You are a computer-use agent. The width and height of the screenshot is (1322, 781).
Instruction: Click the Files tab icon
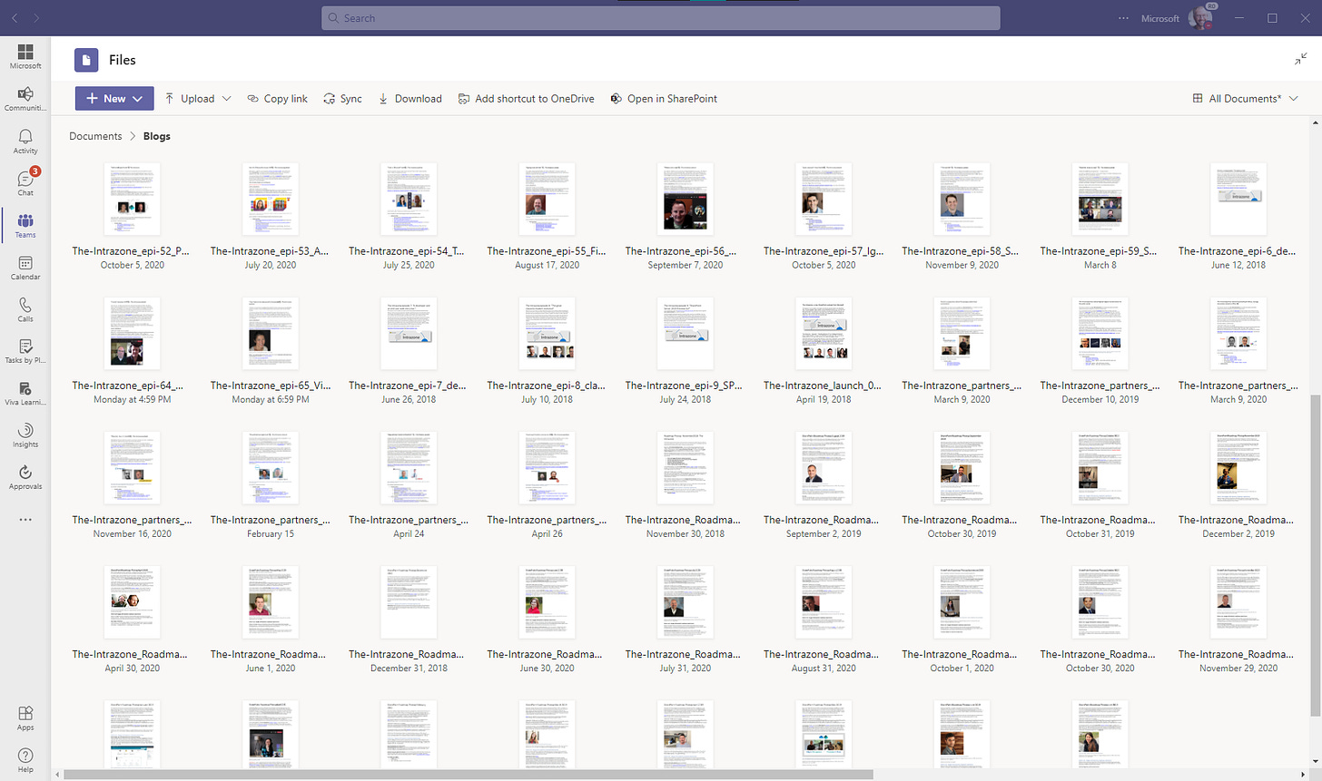(x=86, y=60)
